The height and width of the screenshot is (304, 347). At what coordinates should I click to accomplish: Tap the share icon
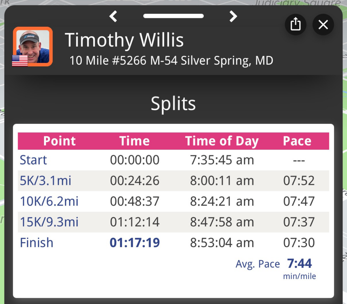coord(295,25)
